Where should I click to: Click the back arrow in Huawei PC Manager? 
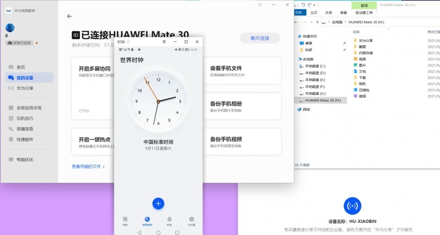coord(69,16)
